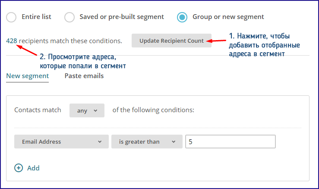Viewport: 319px width, 189px height.
Task: Click the chevron arrow on the 'any' dropdown
Action: (95, 110)
